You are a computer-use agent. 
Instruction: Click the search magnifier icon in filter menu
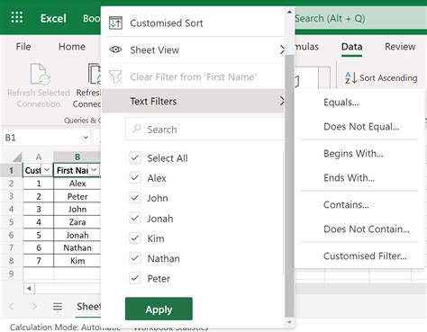pos(137,129)
